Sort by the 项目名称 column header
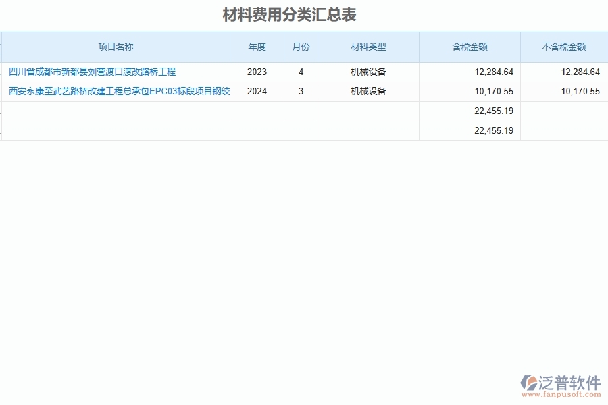The width and height of the screenshot is (608, 405). pyautogui.click(x=116, y=47)
